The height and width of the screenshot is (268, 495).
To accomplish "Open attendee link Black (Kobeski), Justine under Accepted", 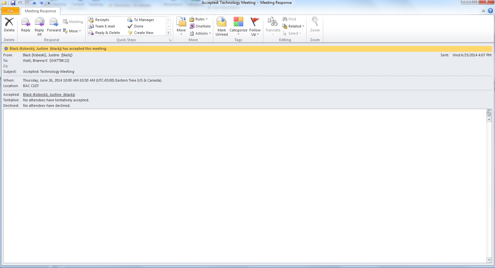I will click(x=49, y=95).
